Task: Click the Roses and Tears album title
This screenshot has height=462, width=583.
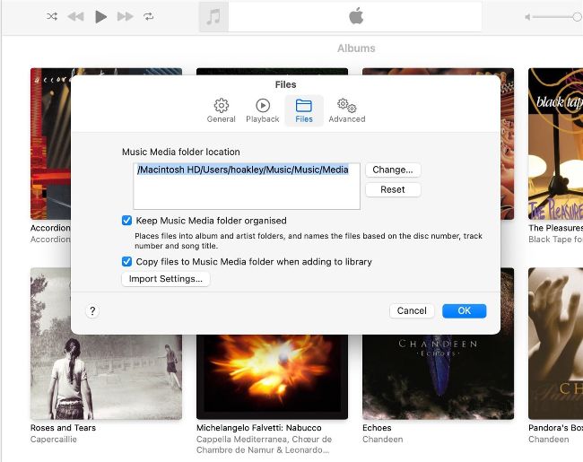Action: pyautogui.click(x=63, y=428)
